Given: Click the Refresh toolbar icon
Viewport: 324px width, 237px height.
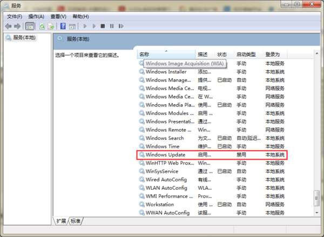Looking at the screenshot, I should (42, 26).
